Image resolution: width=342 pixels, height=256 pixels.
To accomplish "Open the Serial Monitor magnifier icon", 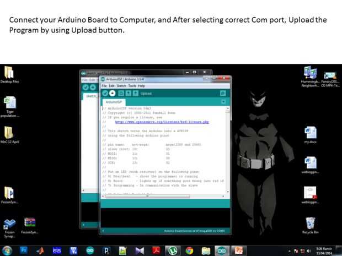I will [223, 94].
